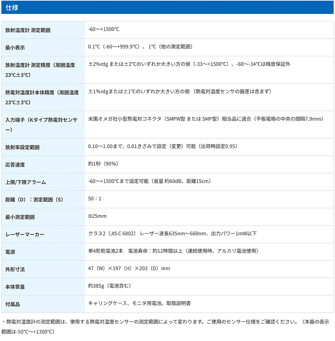
Task: Click the 米国オメガ社小型熱電対コネクタ description text
Action: [206, 119]
